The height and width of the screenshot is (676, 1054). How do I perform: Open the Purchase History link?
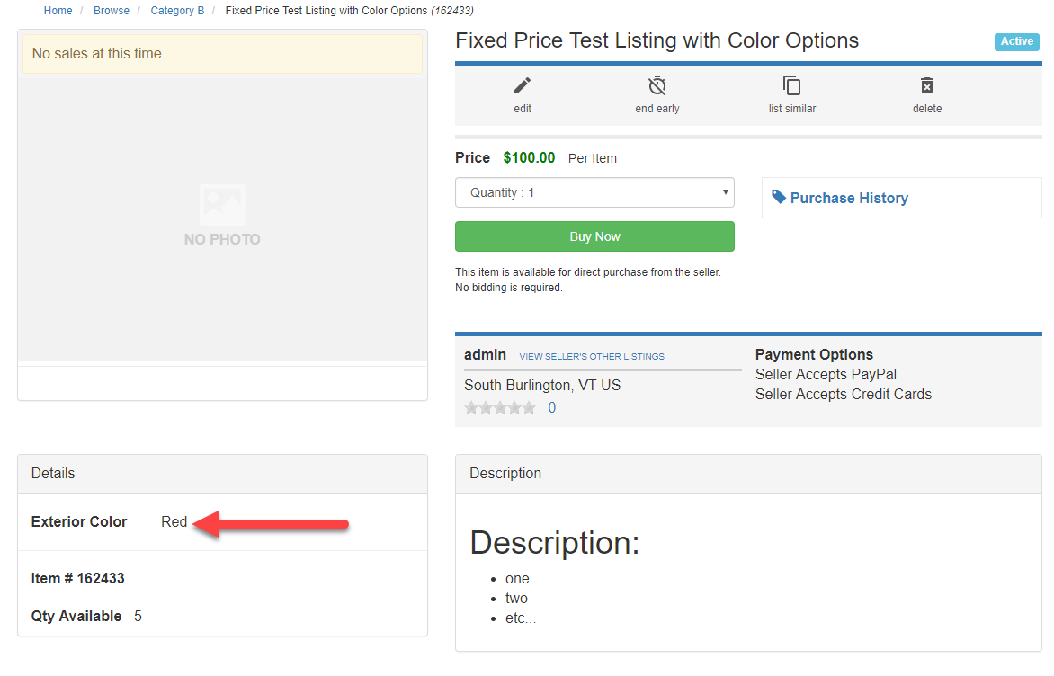coord(849,199)
